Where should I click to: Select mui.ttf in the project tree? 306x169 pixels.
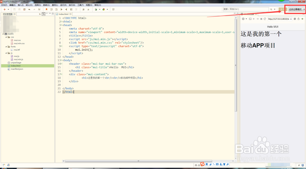tap(17, 50)
